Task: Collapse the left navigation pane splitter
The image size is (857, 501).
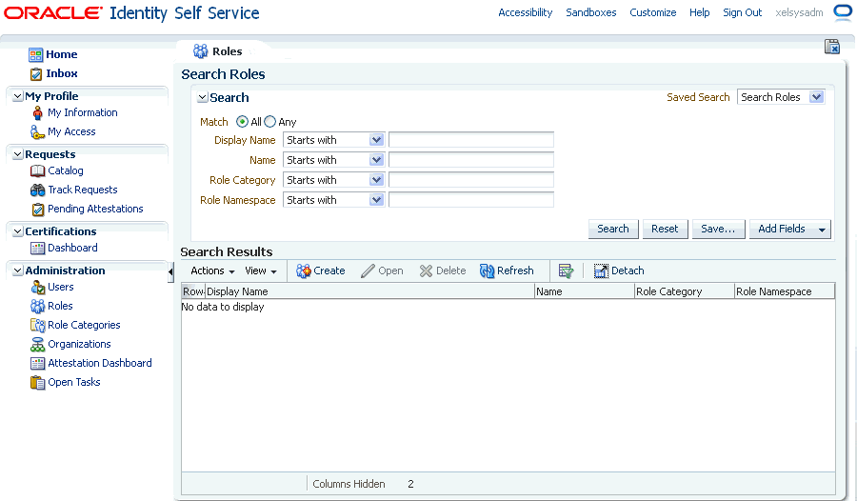Action: (170, 271)
